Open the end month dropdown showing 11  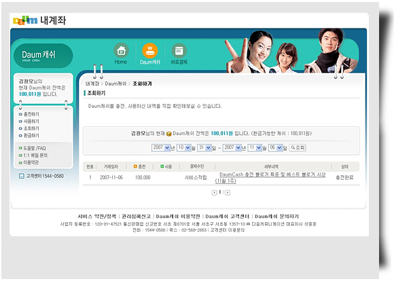pos(255,147)
